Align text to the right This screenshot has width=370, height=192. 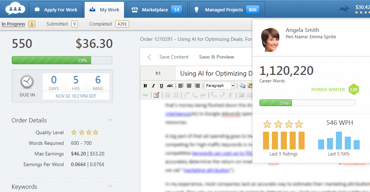[197, 86]
